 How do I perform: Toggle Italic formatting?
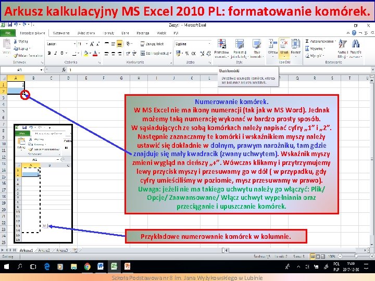56,53
